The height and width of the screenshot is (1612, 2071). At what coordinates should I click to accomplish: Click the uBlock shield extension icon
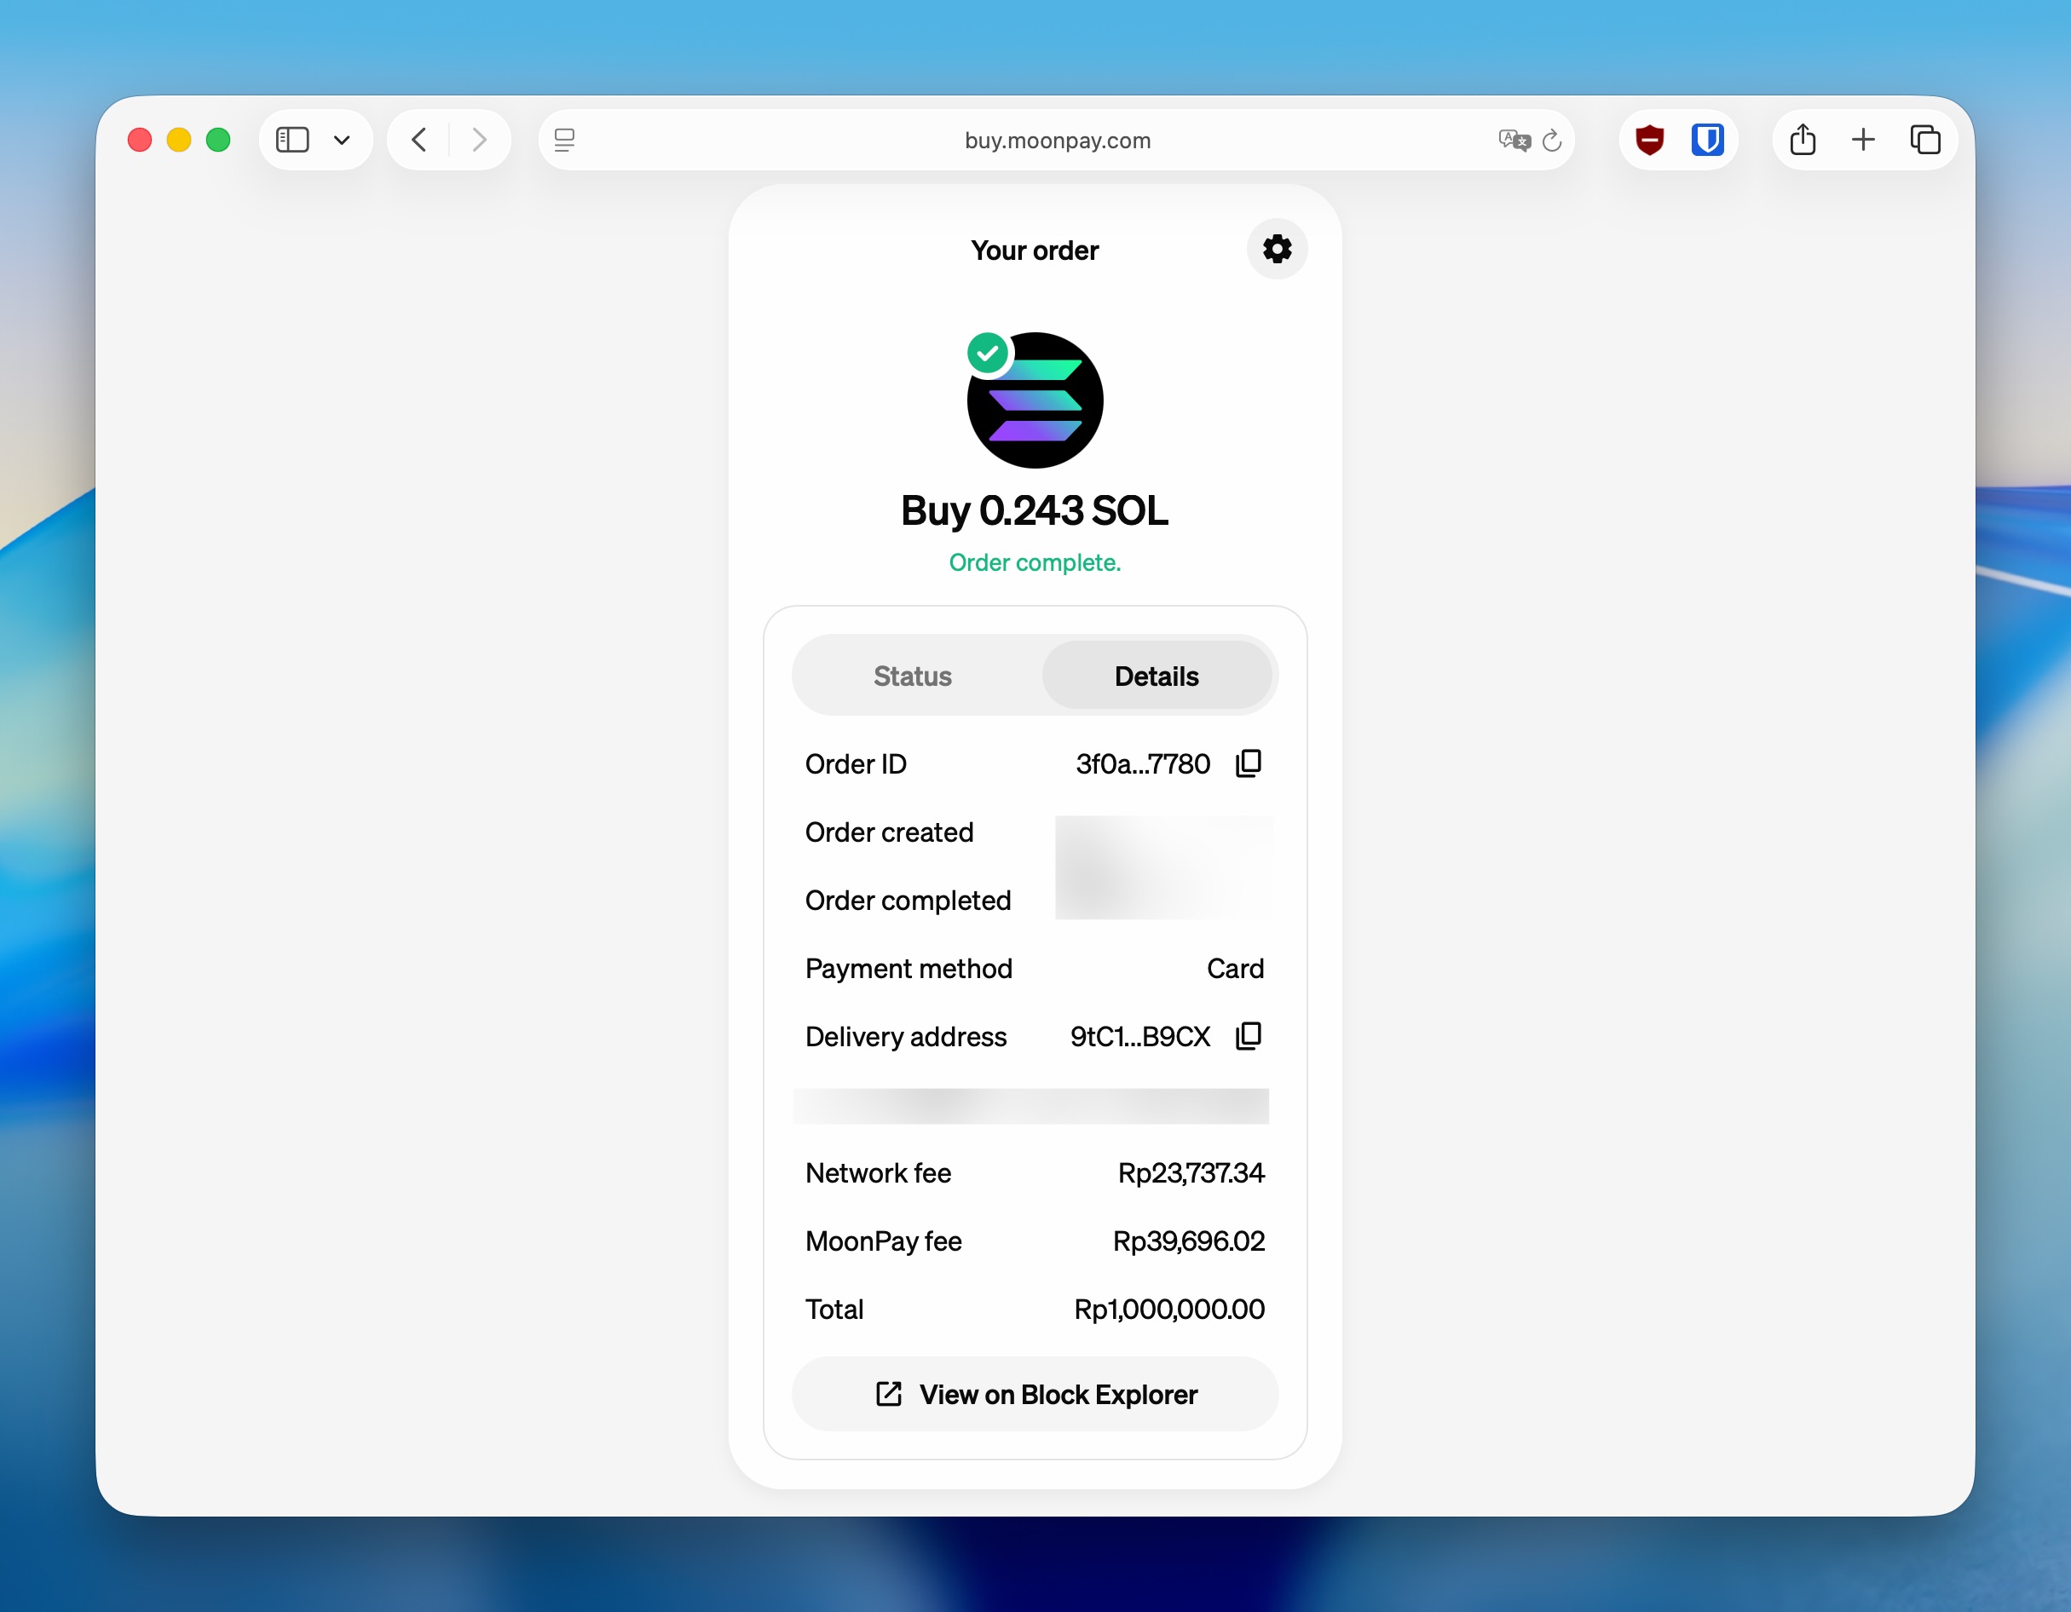(1649, 141)
